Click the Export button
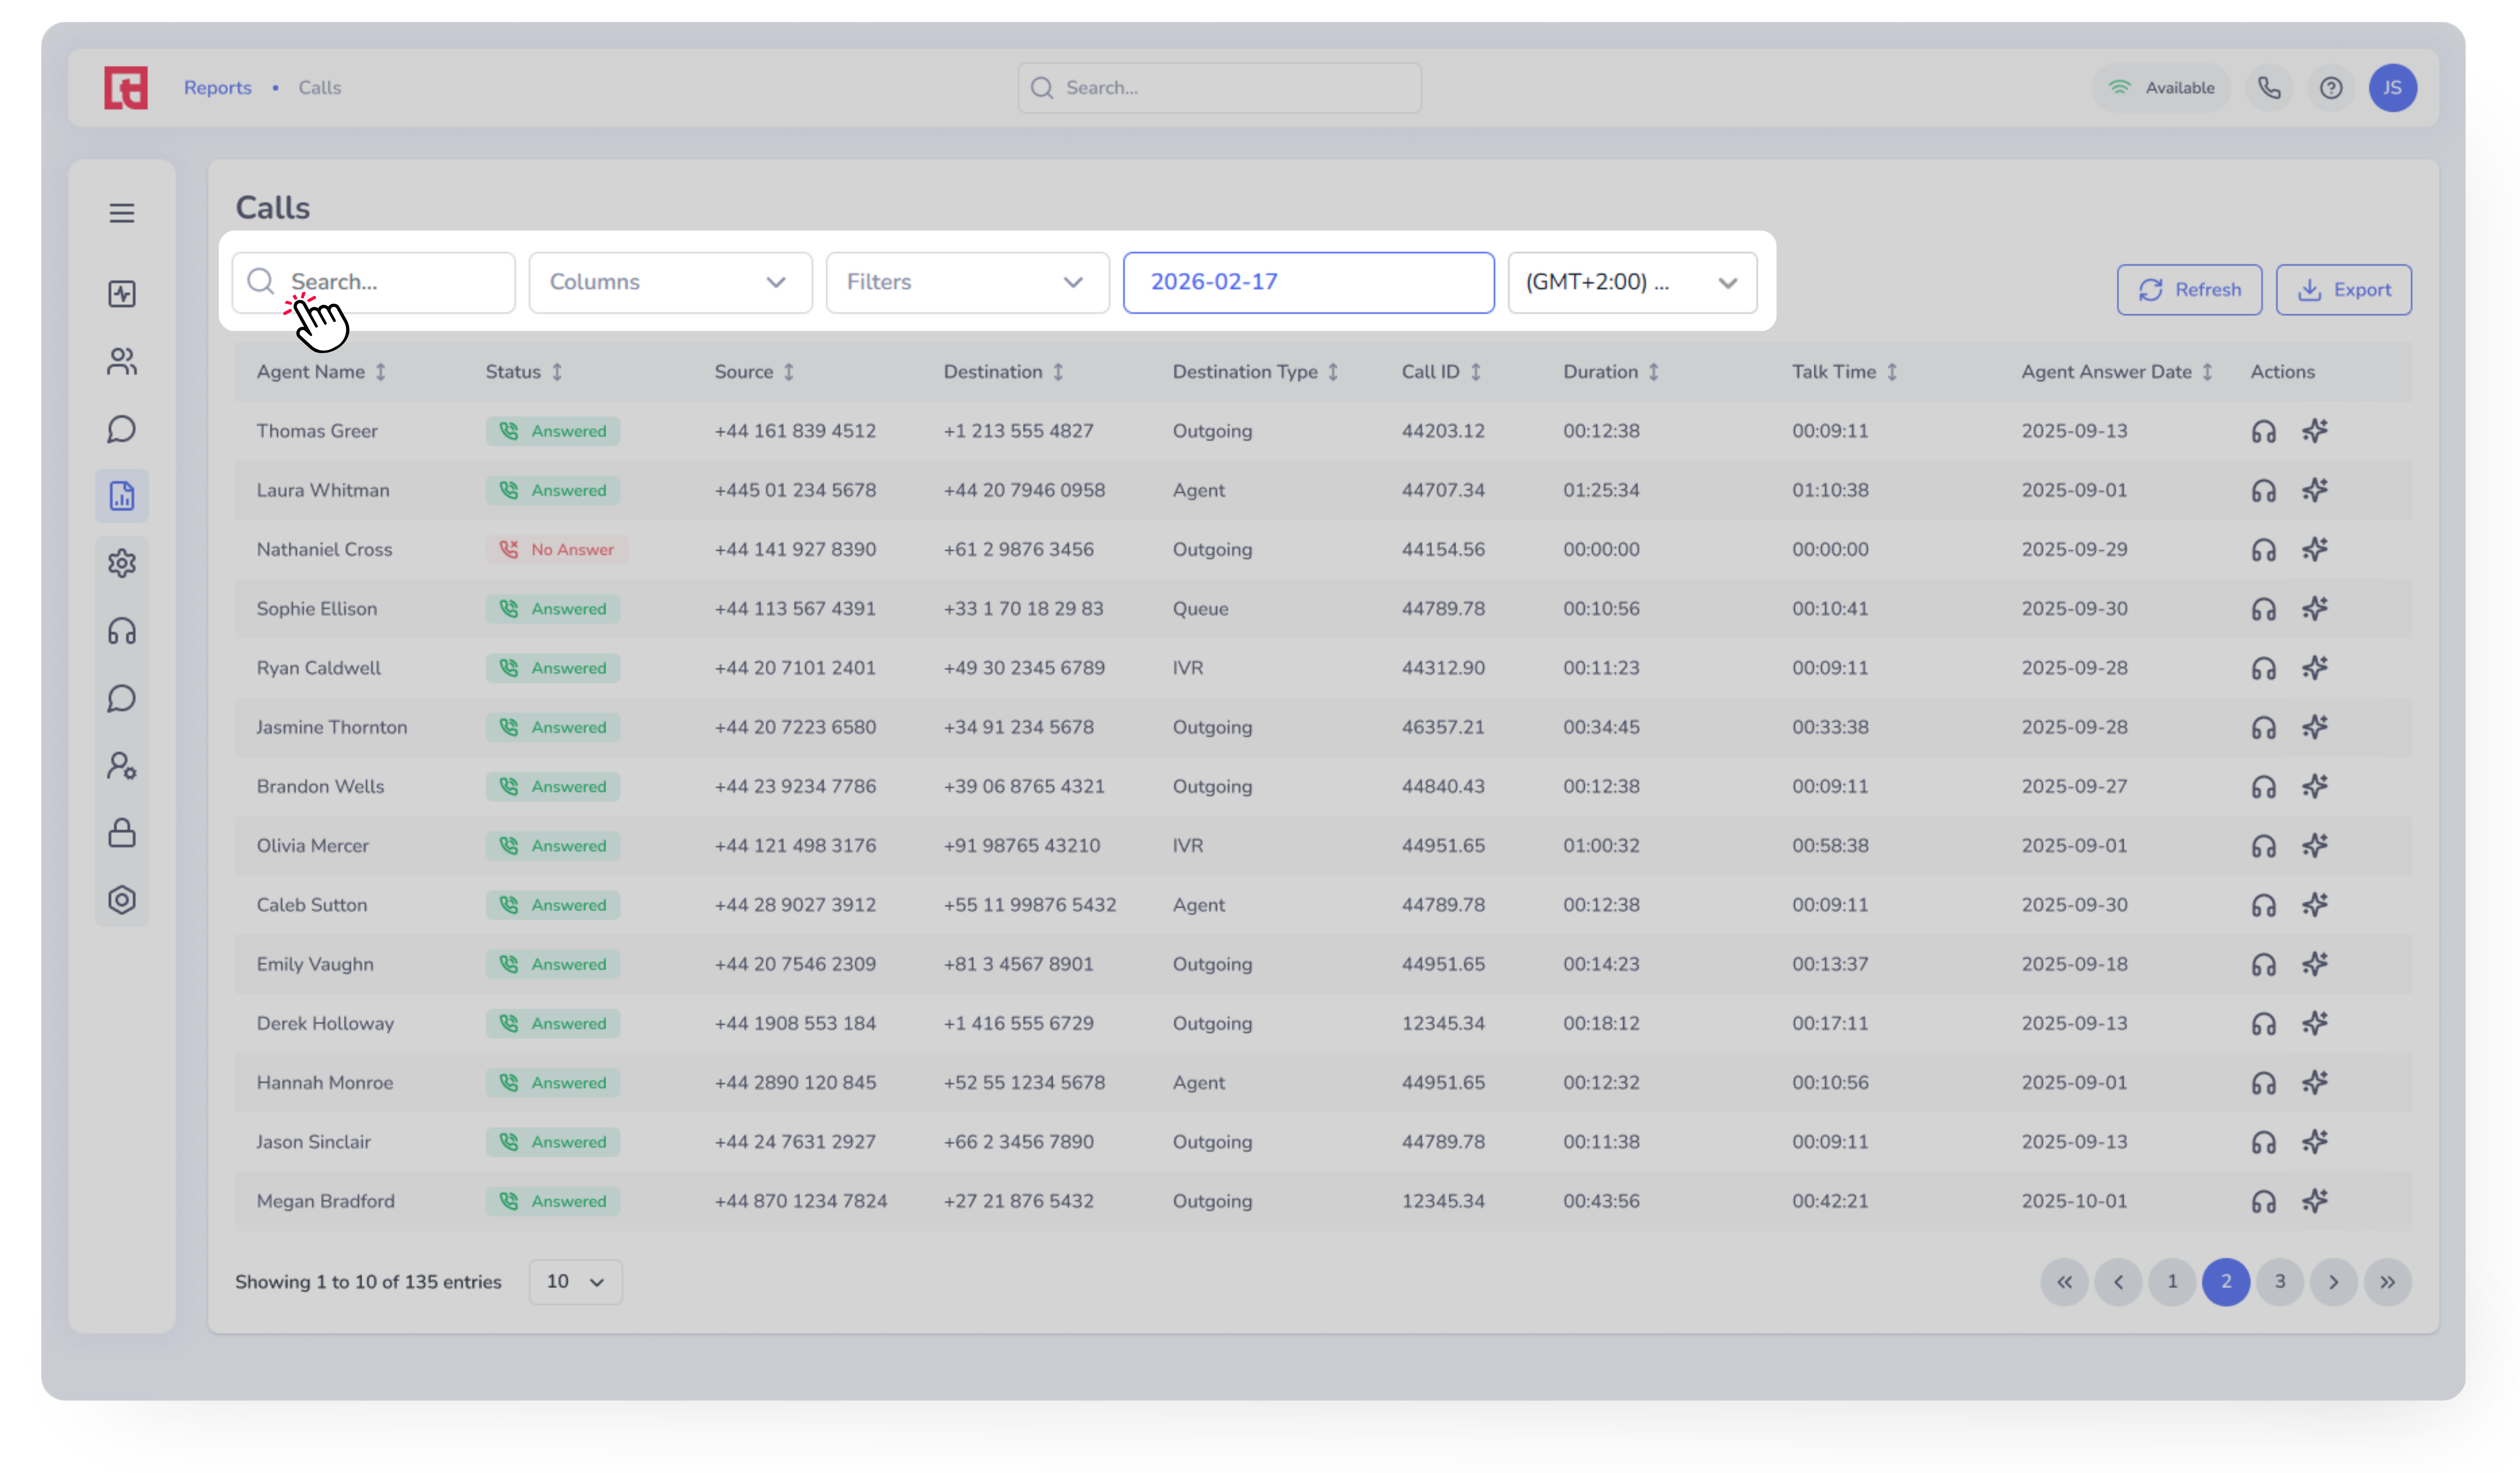2520x1473 pixels. coord(2343,290)
